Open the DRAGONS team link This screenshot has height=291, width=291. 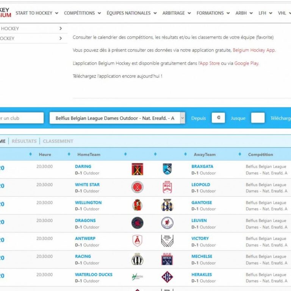pyautogui.click(x=85, y=220)
